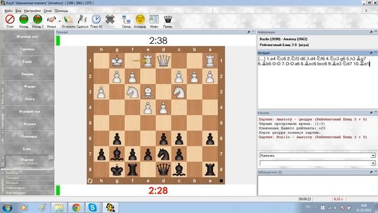
Task: Close the Партия tab with its X
Action: (51, 157)
